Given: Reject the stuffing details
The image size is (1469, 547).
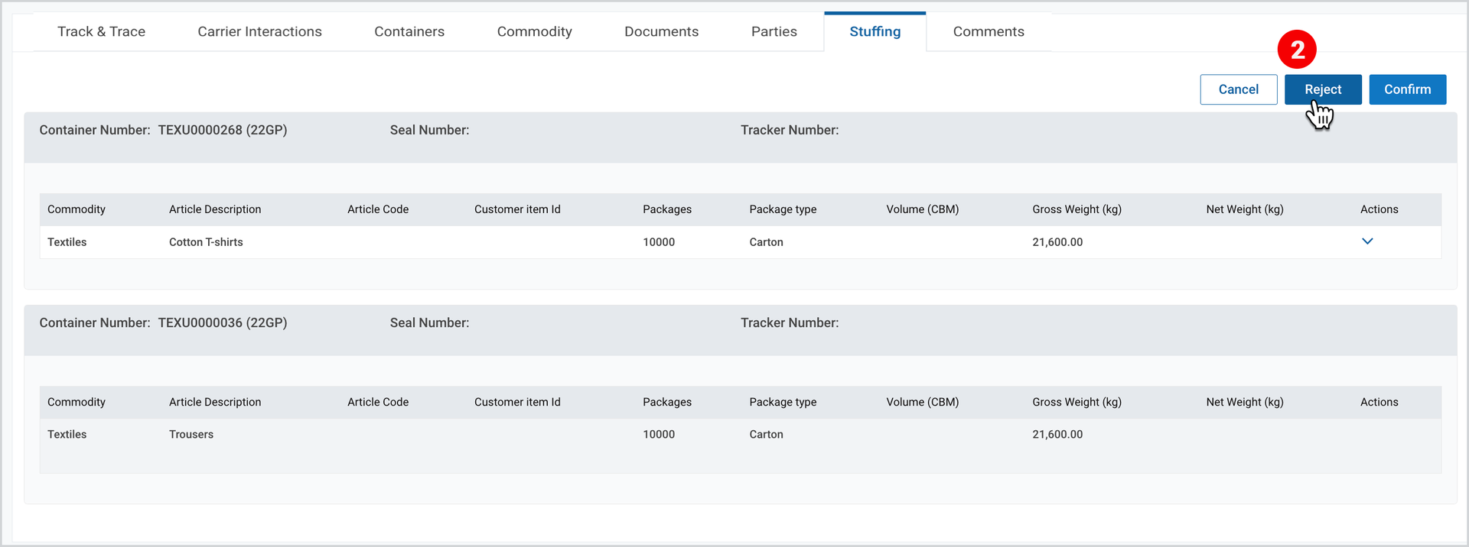Looking at the screenshot, I should tap(1323, 89).
